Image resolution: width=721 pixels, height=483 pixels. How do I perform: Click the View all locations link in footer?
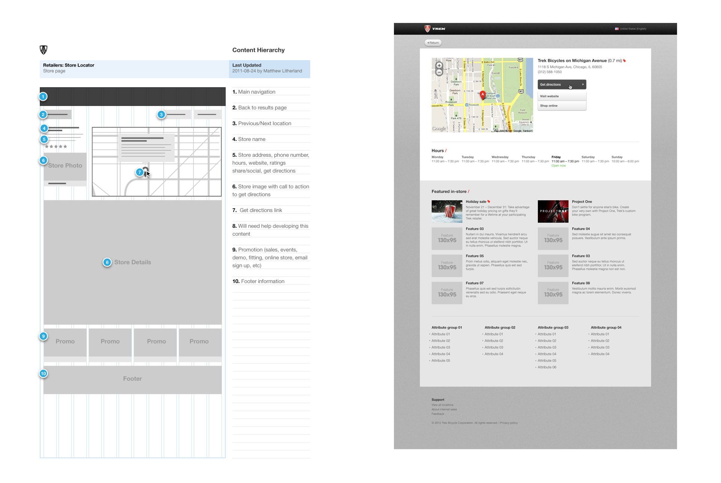pos(443,404)
